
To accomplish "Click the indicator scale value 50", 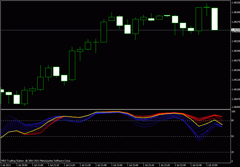I will click(233, 136).
